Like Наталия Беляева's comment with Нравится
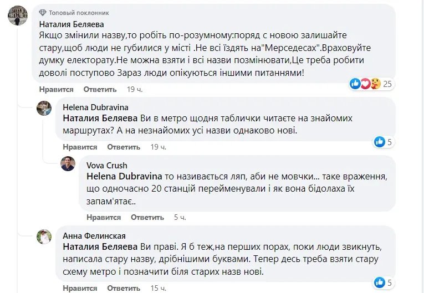Image resolution: width=424 pixels, height=293 pixels. pos(57,89)
